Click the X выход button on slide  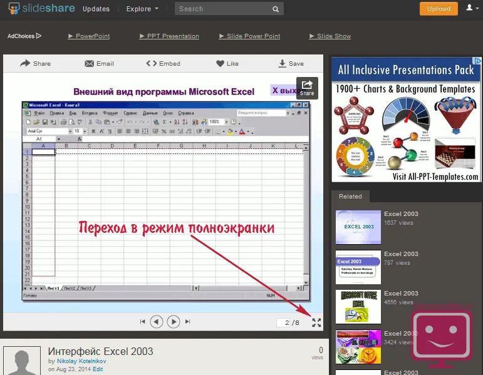click(283, 91)
